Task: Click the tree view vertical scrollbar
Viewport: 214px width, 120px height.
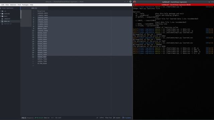Action: click(21, 14)
